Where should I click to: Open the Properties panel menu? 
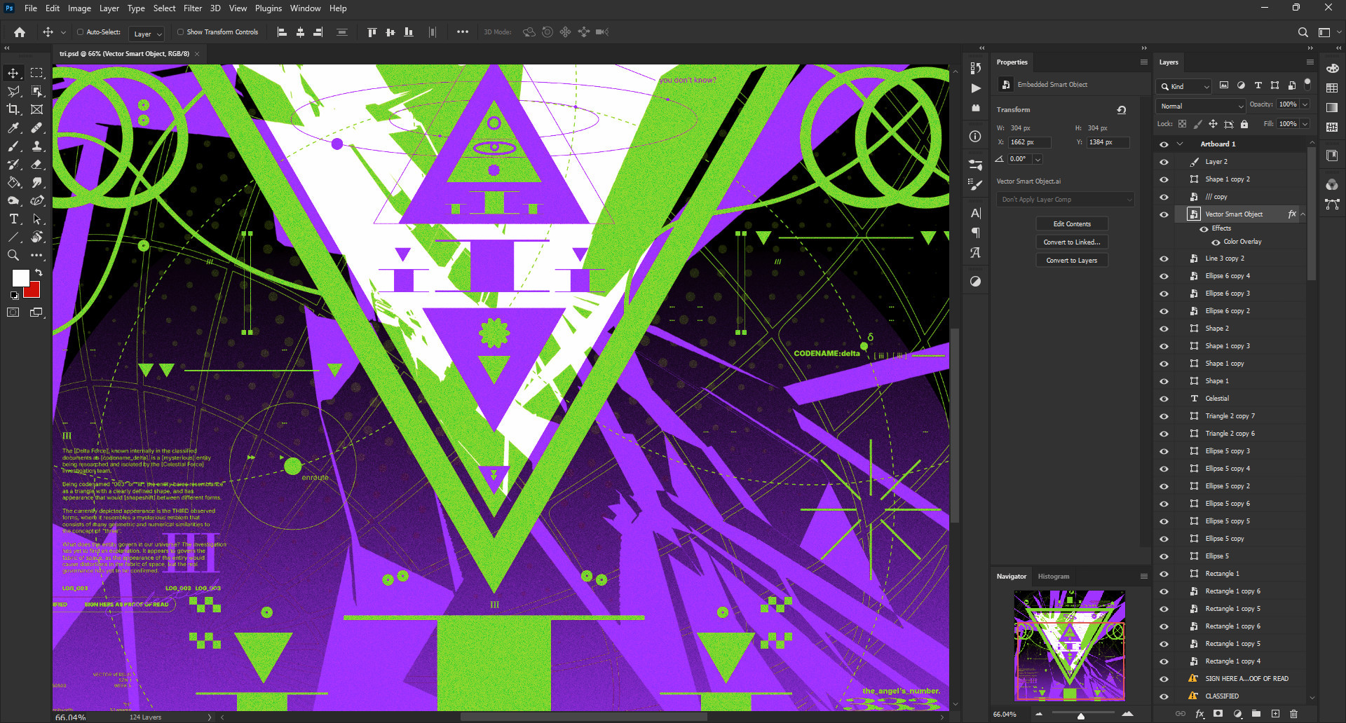click(1144, 62)
